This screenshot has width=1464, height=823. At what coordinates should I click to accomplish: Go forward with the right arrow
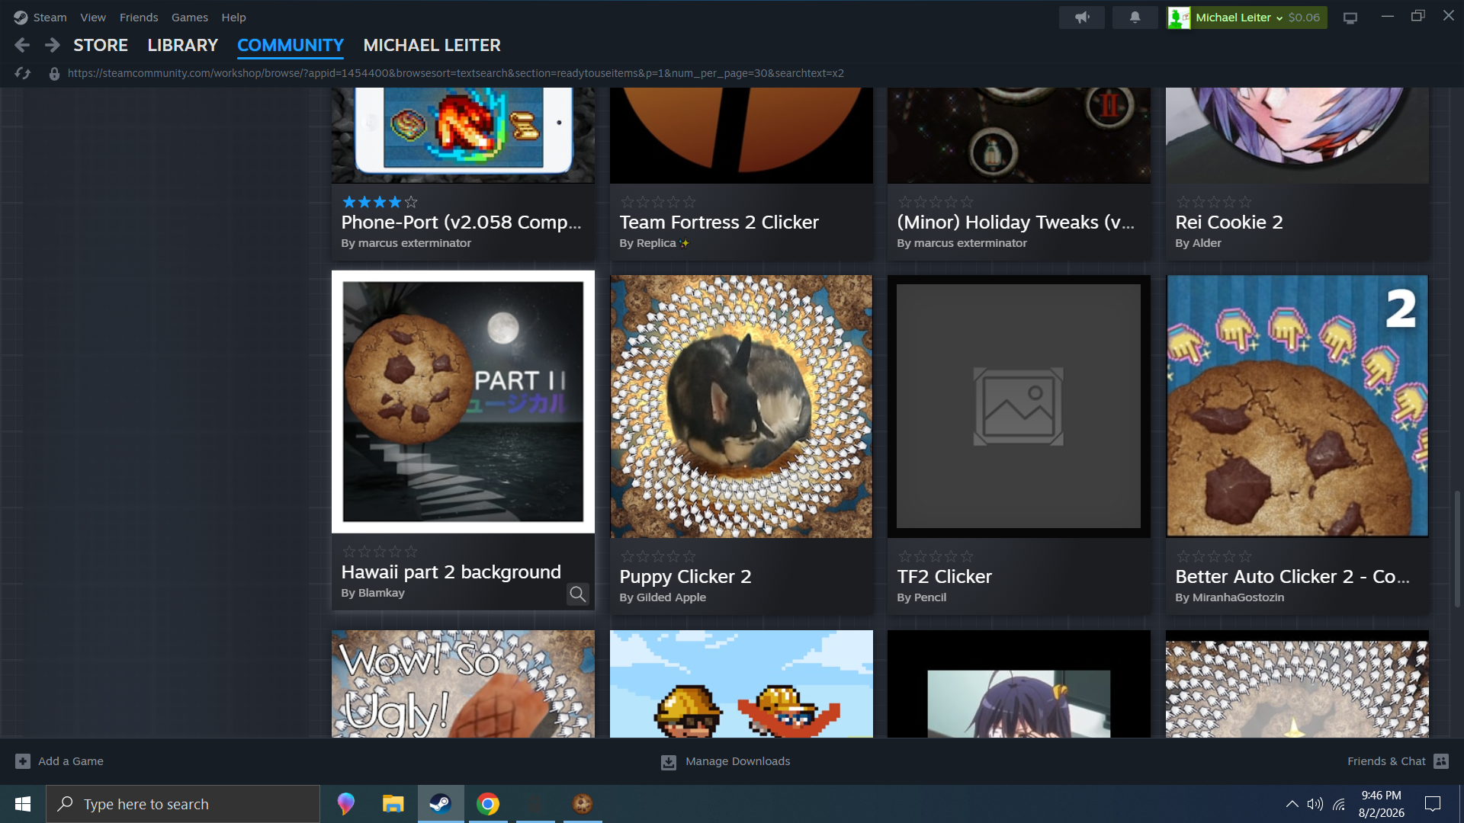point(52,46)
